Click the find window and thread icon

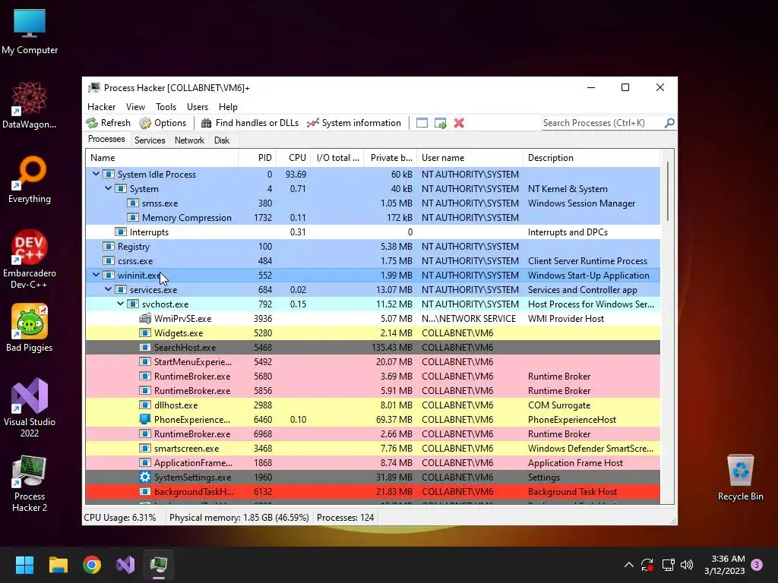pyautogui.click(x=440, y=123)
